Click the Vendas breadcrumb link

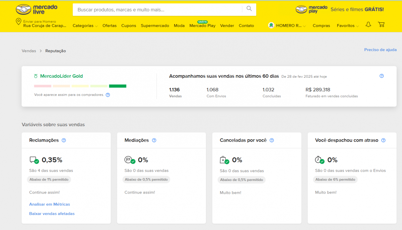pos(29,51)
